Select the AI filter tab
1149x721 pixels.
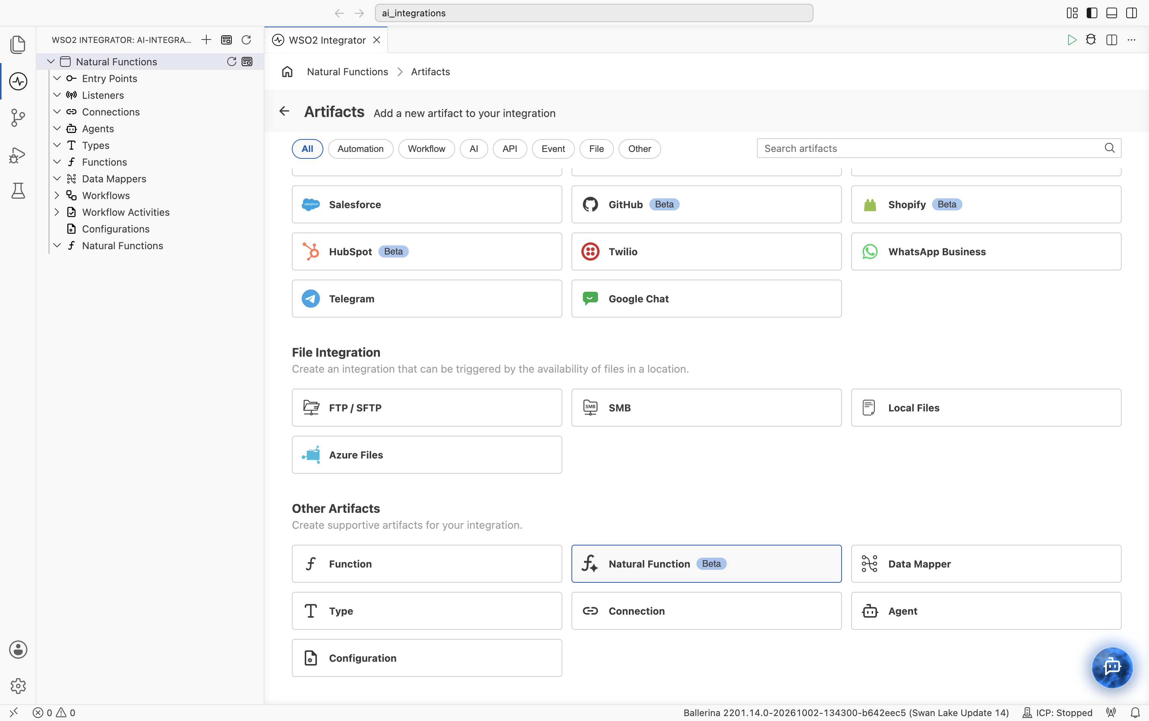(x=473, y=149)
